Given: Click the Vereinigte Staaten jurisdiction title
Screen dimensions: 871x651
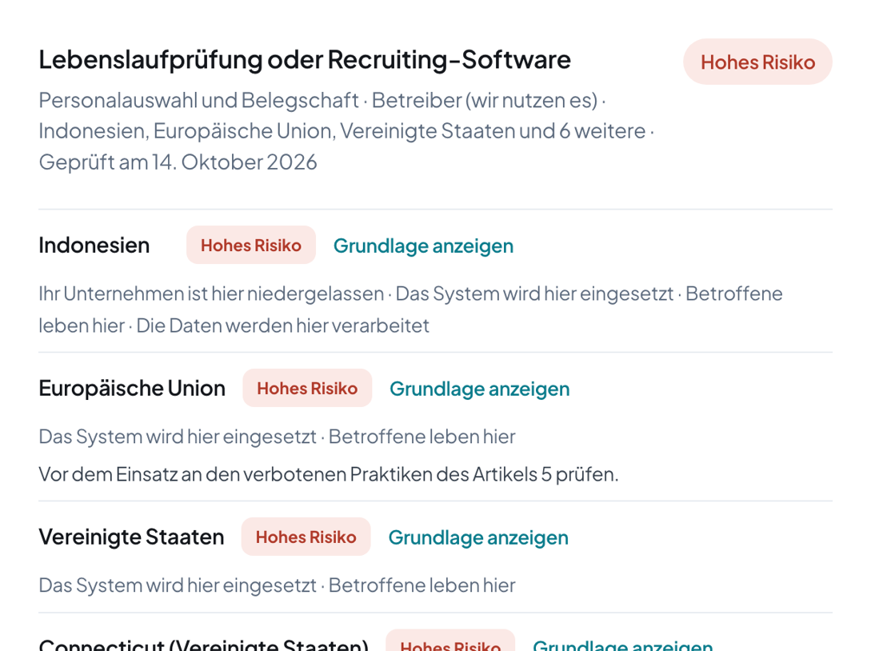Looking at the screenshot, I should (131, 537).
